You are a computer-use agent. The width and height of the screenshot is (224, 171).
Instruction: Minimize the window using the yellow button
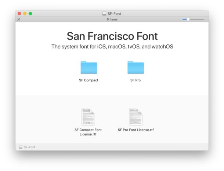(25, 14)
